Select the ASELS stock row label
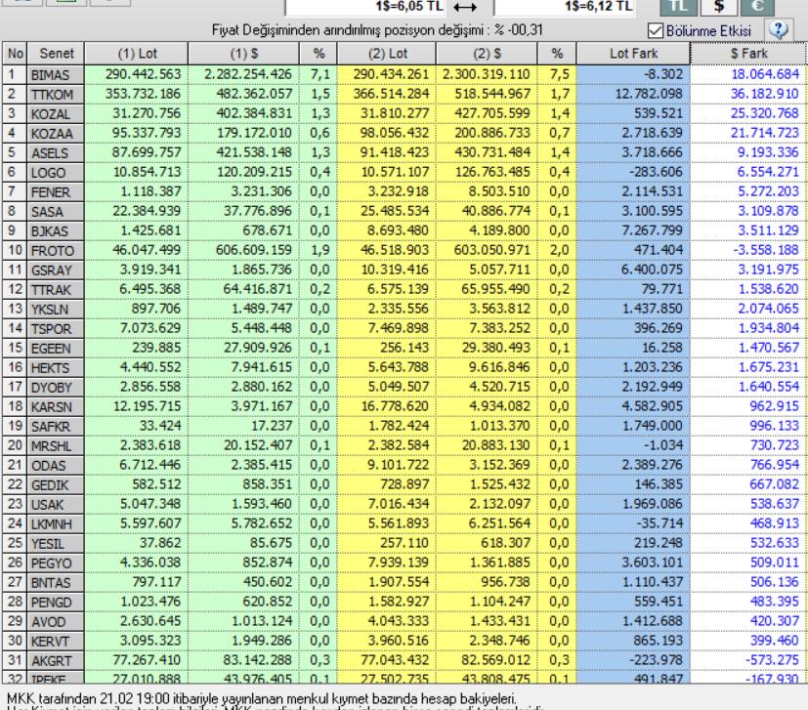The image size is (808, 710). 56,153
